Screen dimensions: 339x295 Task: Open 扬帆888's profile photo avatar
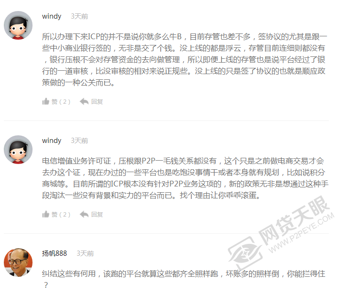click(x=18, y=262)
